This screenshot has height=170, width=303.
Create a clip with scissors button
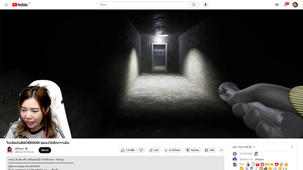(x=210, y=150)
